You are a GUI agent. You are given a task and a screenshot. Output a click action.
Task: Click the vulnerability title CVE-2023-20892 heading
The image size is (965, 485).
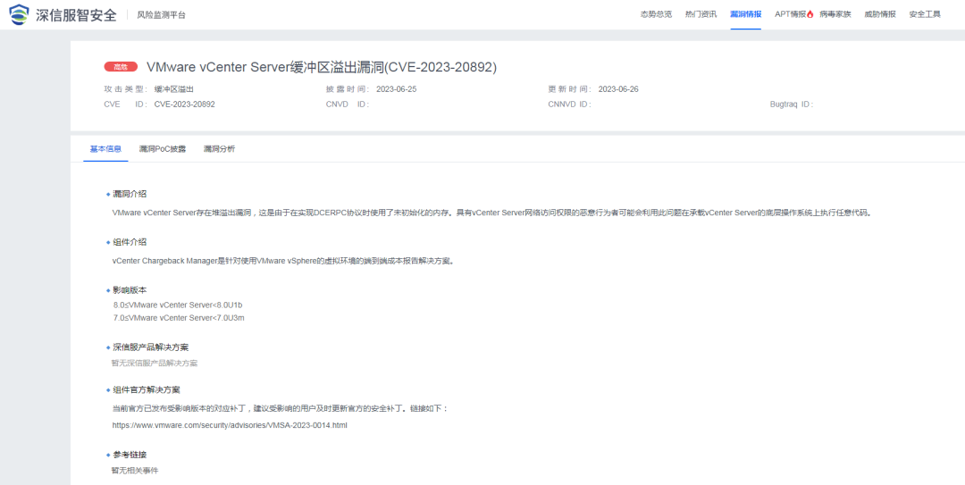(x=322, y=67)
